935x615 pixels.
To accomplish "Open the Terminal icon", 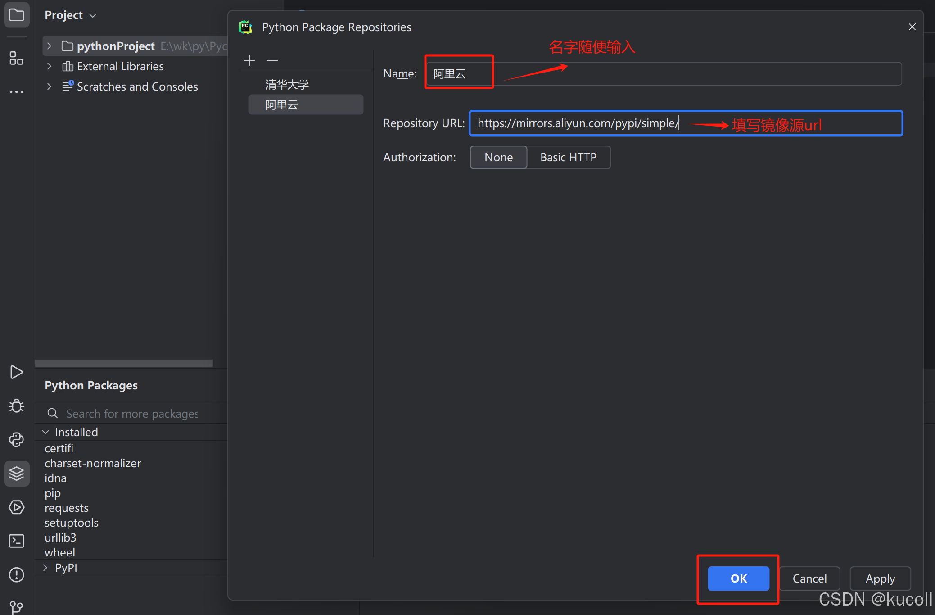I will coord(17,541).
